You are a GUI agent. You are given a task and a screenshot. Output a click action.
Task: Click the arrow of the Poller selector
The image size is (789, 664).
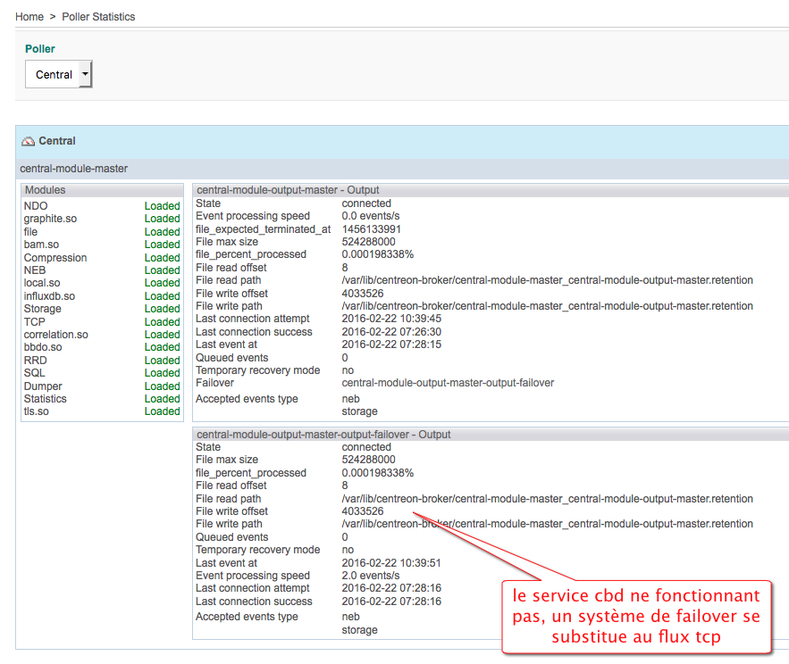tap(85, 75)
